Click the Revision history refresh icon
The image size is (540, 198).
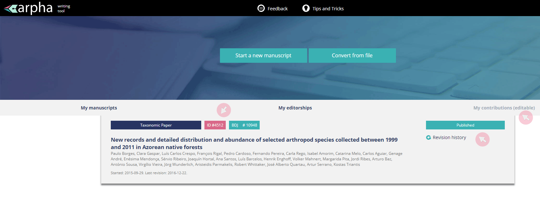tap(429, 137)
